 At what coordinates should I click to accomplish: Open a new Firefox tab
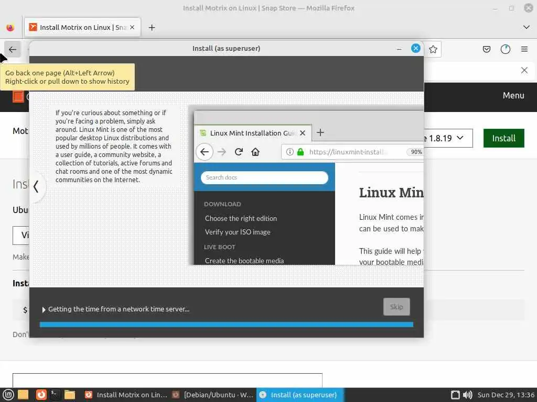[x=152, y=27]
